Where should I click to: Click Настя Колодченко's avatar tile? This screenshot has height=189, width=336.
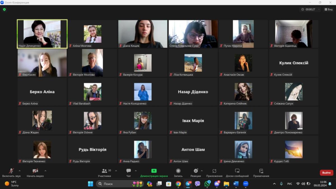coord(143,92)
